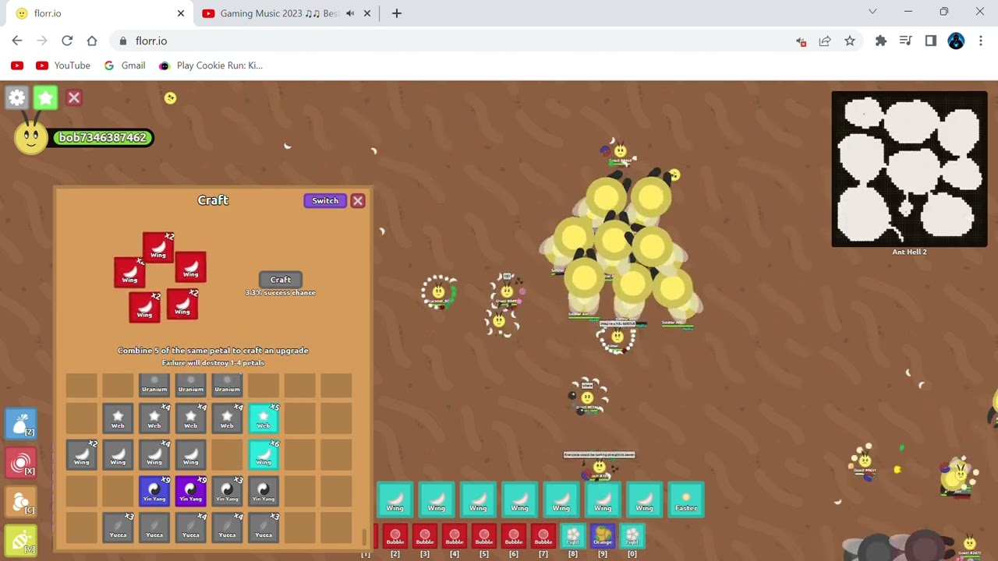Open the game settings gear
The image size is (998, 561).
pos(17,97)
